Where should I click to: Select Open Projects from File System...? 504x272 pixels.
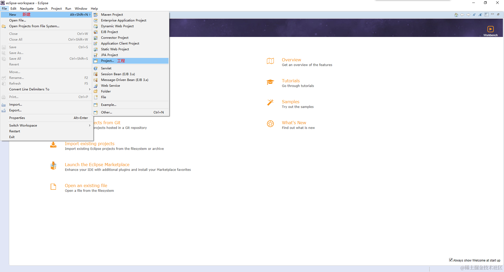point(46,26)
